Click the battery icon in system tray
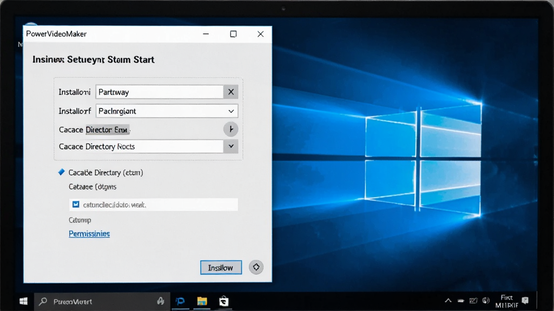The width and height of the screenshot is (554, 311). pos(461,301)
